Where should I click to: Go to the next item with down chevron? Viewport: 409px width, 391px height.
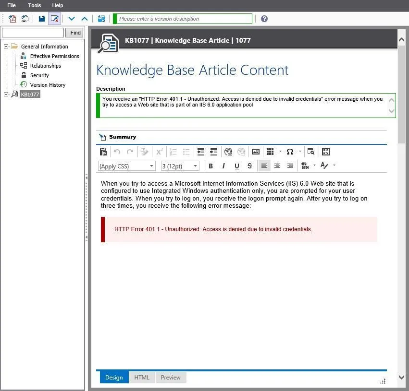[x=72, y=19]
